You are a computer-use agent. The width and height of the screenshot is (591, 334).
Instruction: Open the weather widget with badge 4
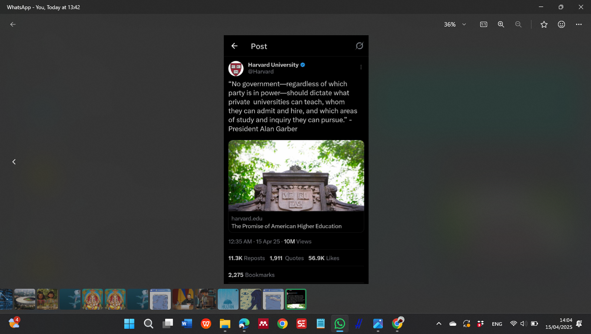pyautogui.click(x=14, y=323)
